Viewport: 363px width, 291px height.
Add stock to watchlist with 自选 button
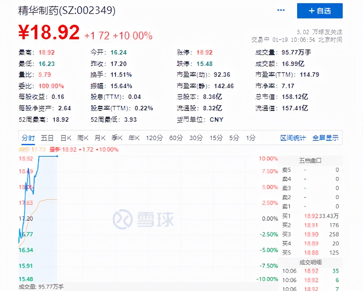coord(320,11)
